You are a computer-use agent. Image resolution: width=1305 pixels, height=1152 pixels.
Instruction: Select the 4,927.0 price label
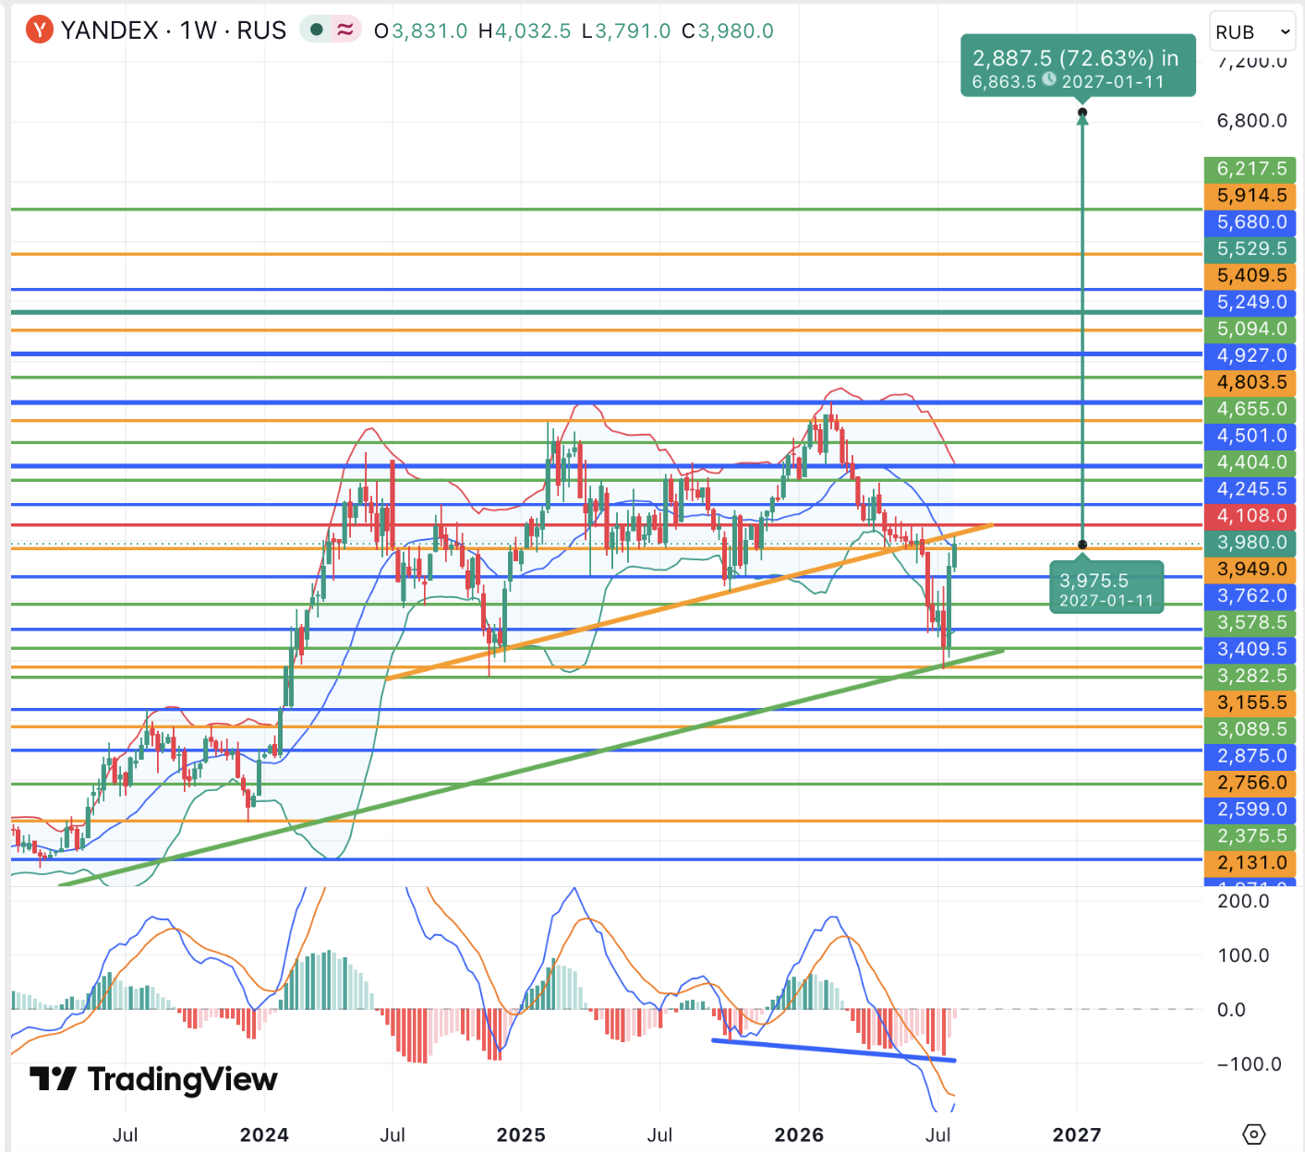(1251, 356)
